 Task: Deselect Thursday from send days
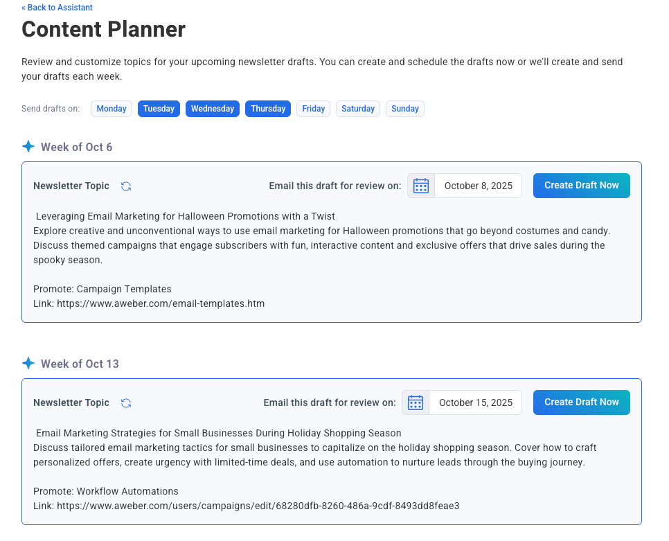[x=268, y=109]
